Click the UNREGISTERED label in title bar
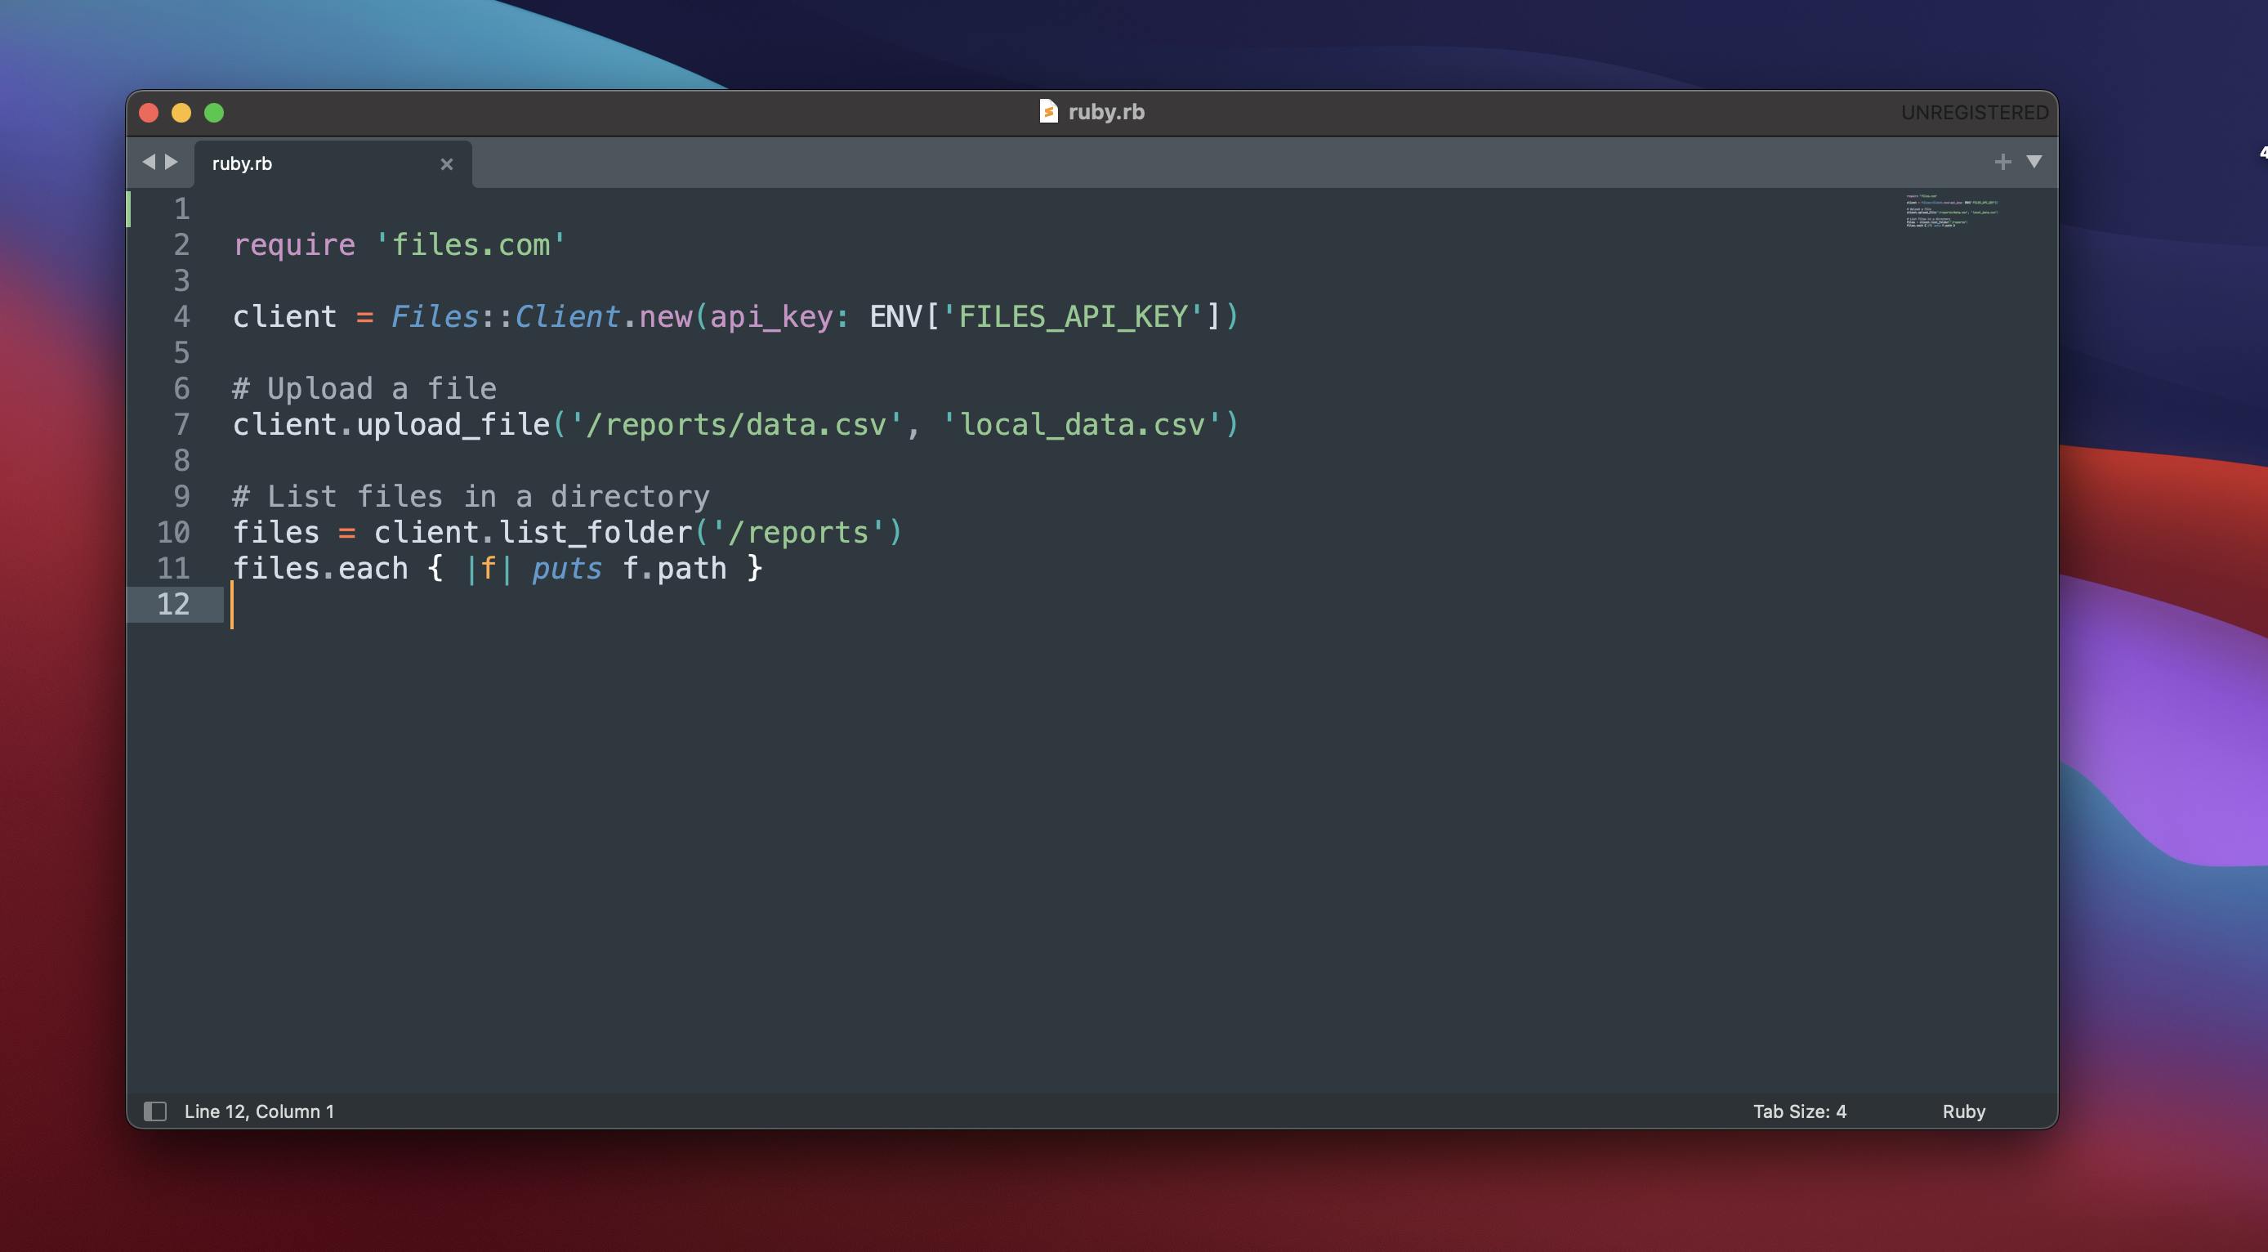Viewport: 2268px width, 1252px height. pyautogui.click(x=1973, y=113)
